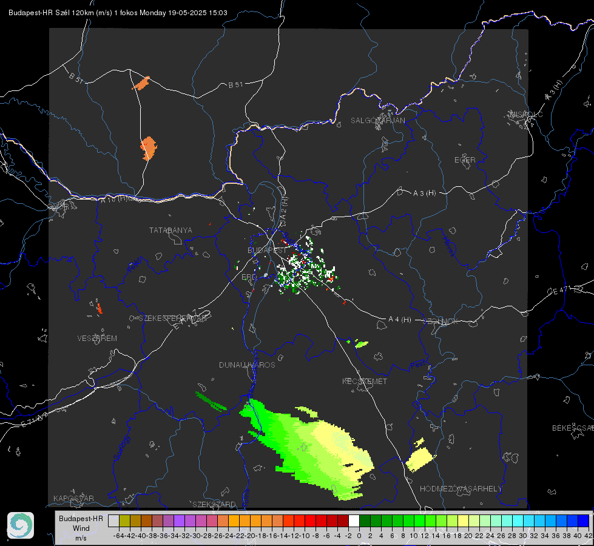Click the bright green 10–12 legend swatch
Viewport: 594px width, 546px height.
[x=419, y=521]
